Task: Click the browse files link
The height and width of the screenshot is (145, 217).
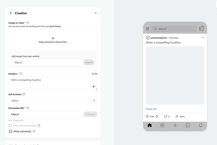Action: 61,42
